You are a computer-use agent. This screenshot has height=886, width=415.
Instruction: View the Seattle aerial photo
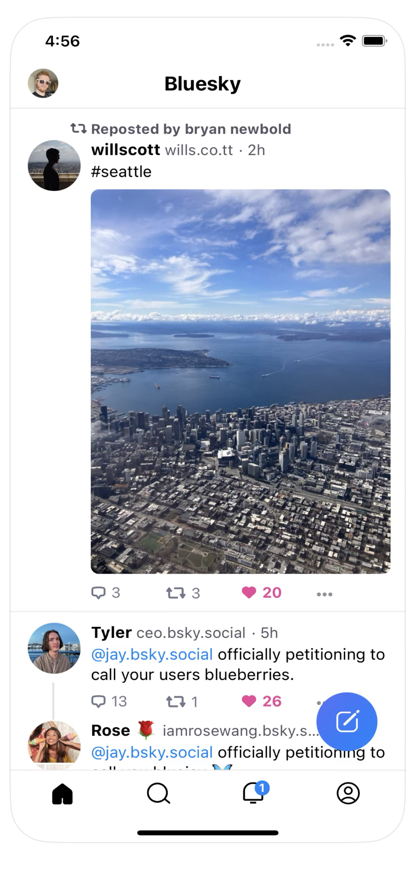240,381
